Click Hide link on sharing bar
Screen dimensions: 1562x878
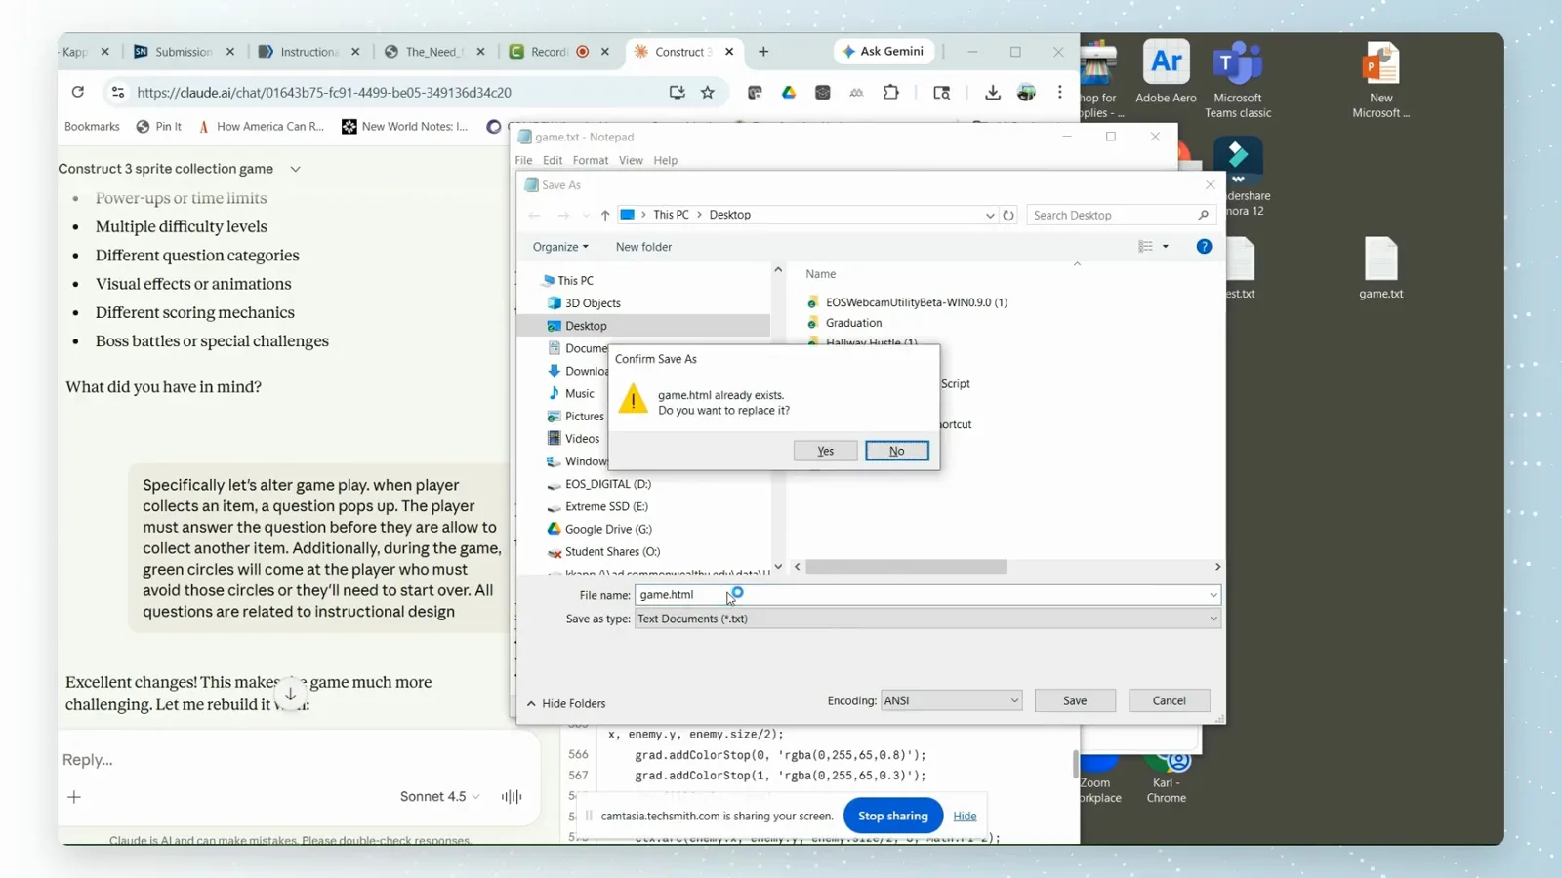tap(965, 816)
